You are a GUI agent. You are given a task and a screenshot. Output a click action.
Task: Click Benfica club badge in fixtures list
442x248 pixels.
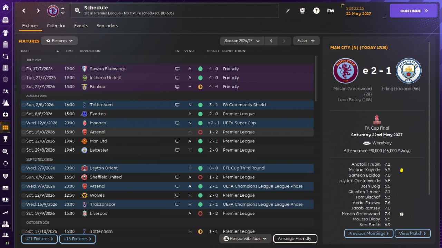[x=85, y=87]
